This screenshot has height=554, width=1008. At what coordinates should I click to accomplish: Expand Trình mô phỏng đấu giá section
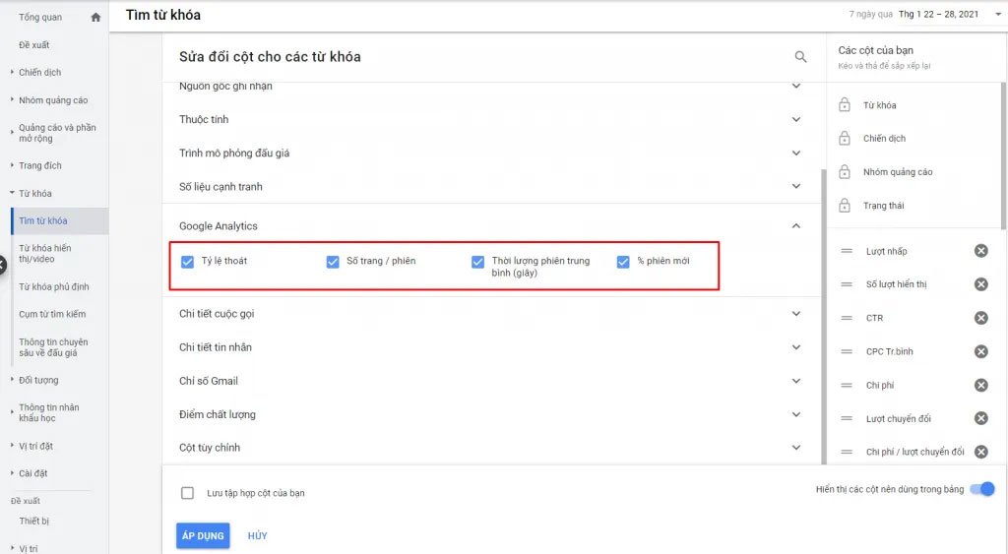click(x=795, y=153)
